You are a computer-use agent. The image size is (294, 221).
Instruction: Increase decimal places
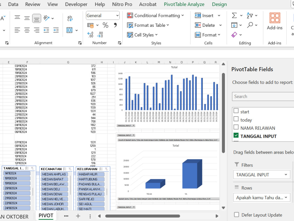[x=90, y=34]
